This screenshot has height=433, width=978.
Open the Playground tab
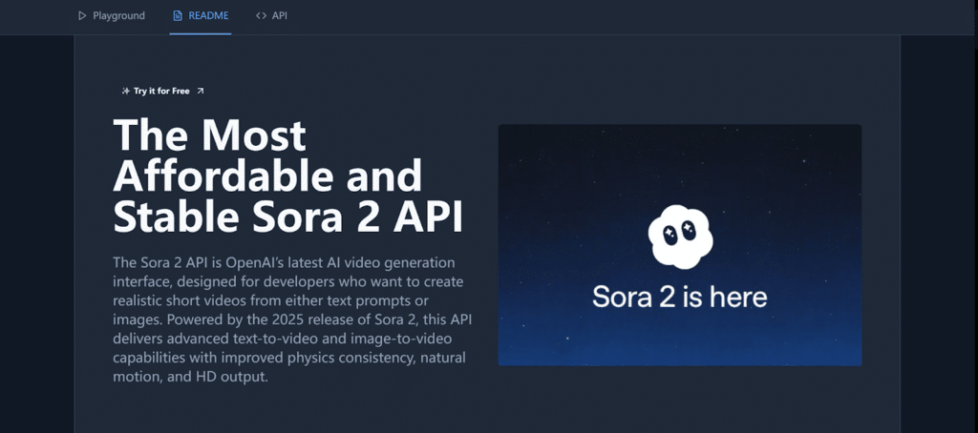111,15
